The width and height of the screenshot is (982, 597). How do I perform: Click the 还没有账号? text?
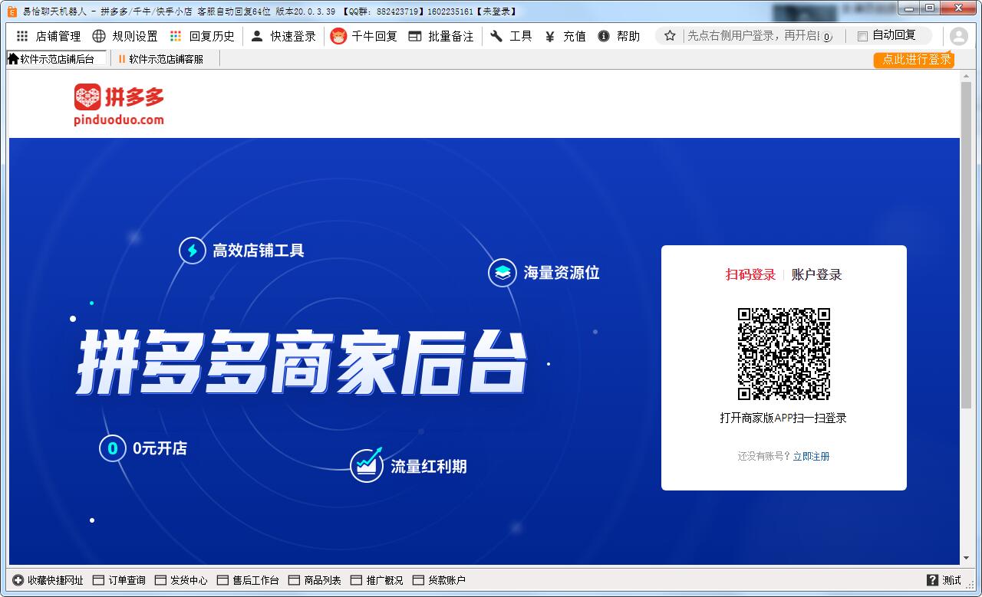point(764,456)
